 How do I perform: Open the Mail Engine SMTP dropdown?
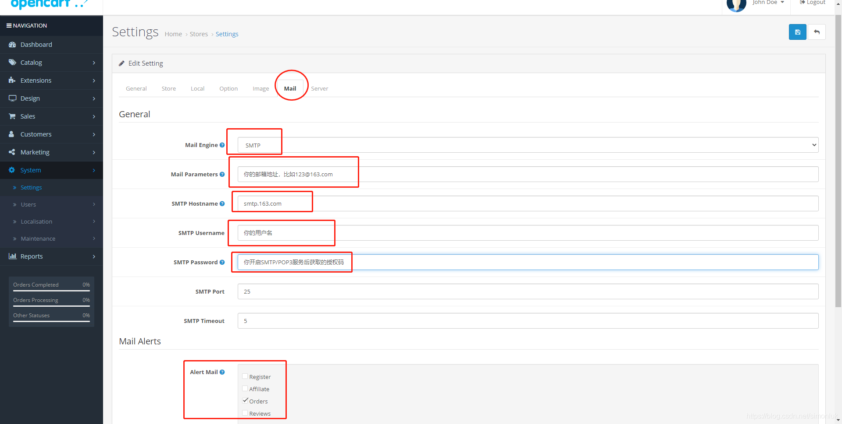528,145
